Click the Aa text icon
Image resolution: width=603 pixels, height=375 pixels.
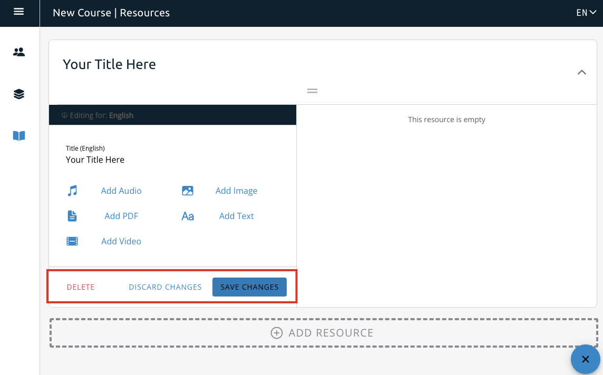tap(188, 216)
